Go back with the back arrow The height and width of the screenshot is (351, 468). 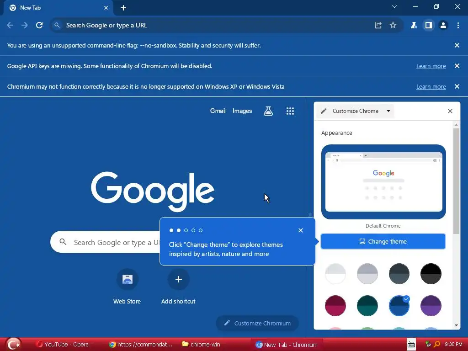click(x=10, y=26)
